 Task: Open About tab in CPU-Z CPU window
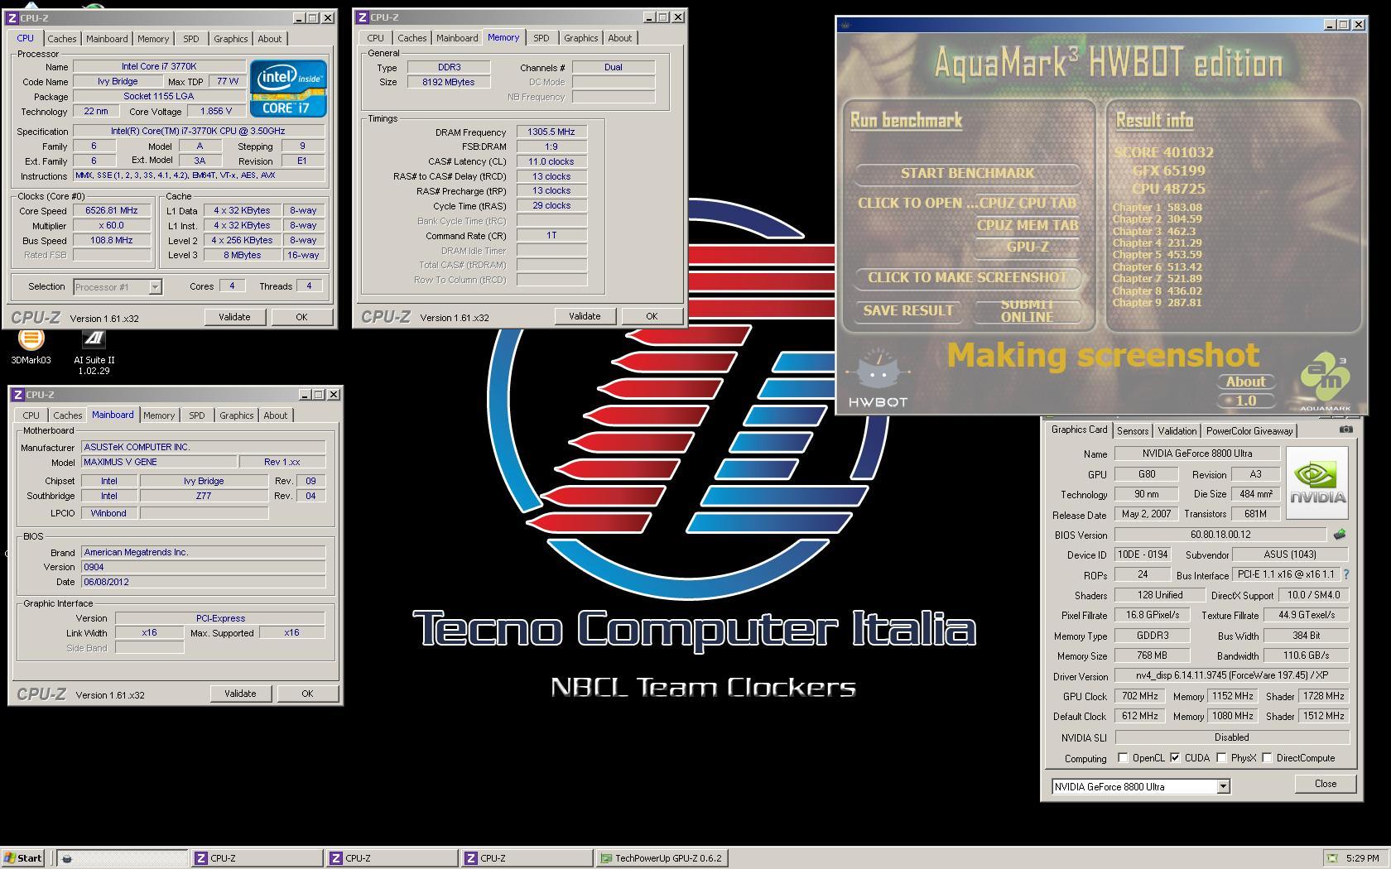pos(269,39)
